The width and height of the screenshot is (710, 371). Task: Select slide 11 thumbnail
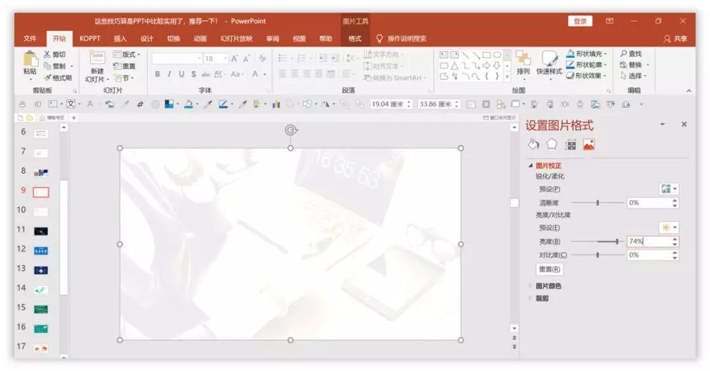pyautogui.click(x=41, y=231)
